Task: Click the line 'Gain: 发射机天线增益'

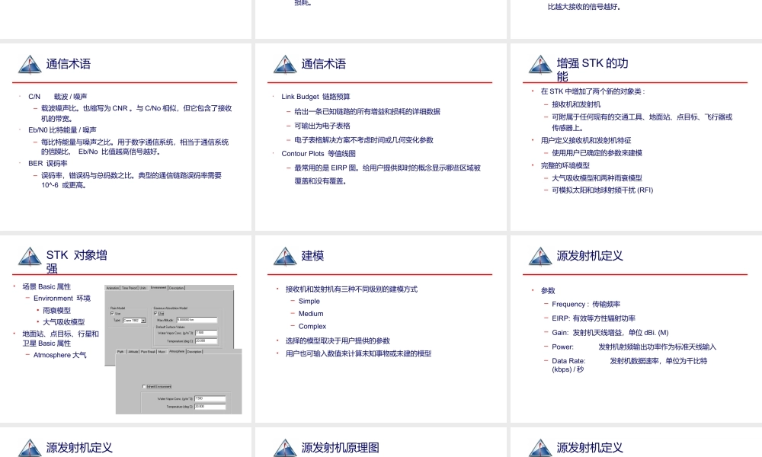Action: [610, 333]
